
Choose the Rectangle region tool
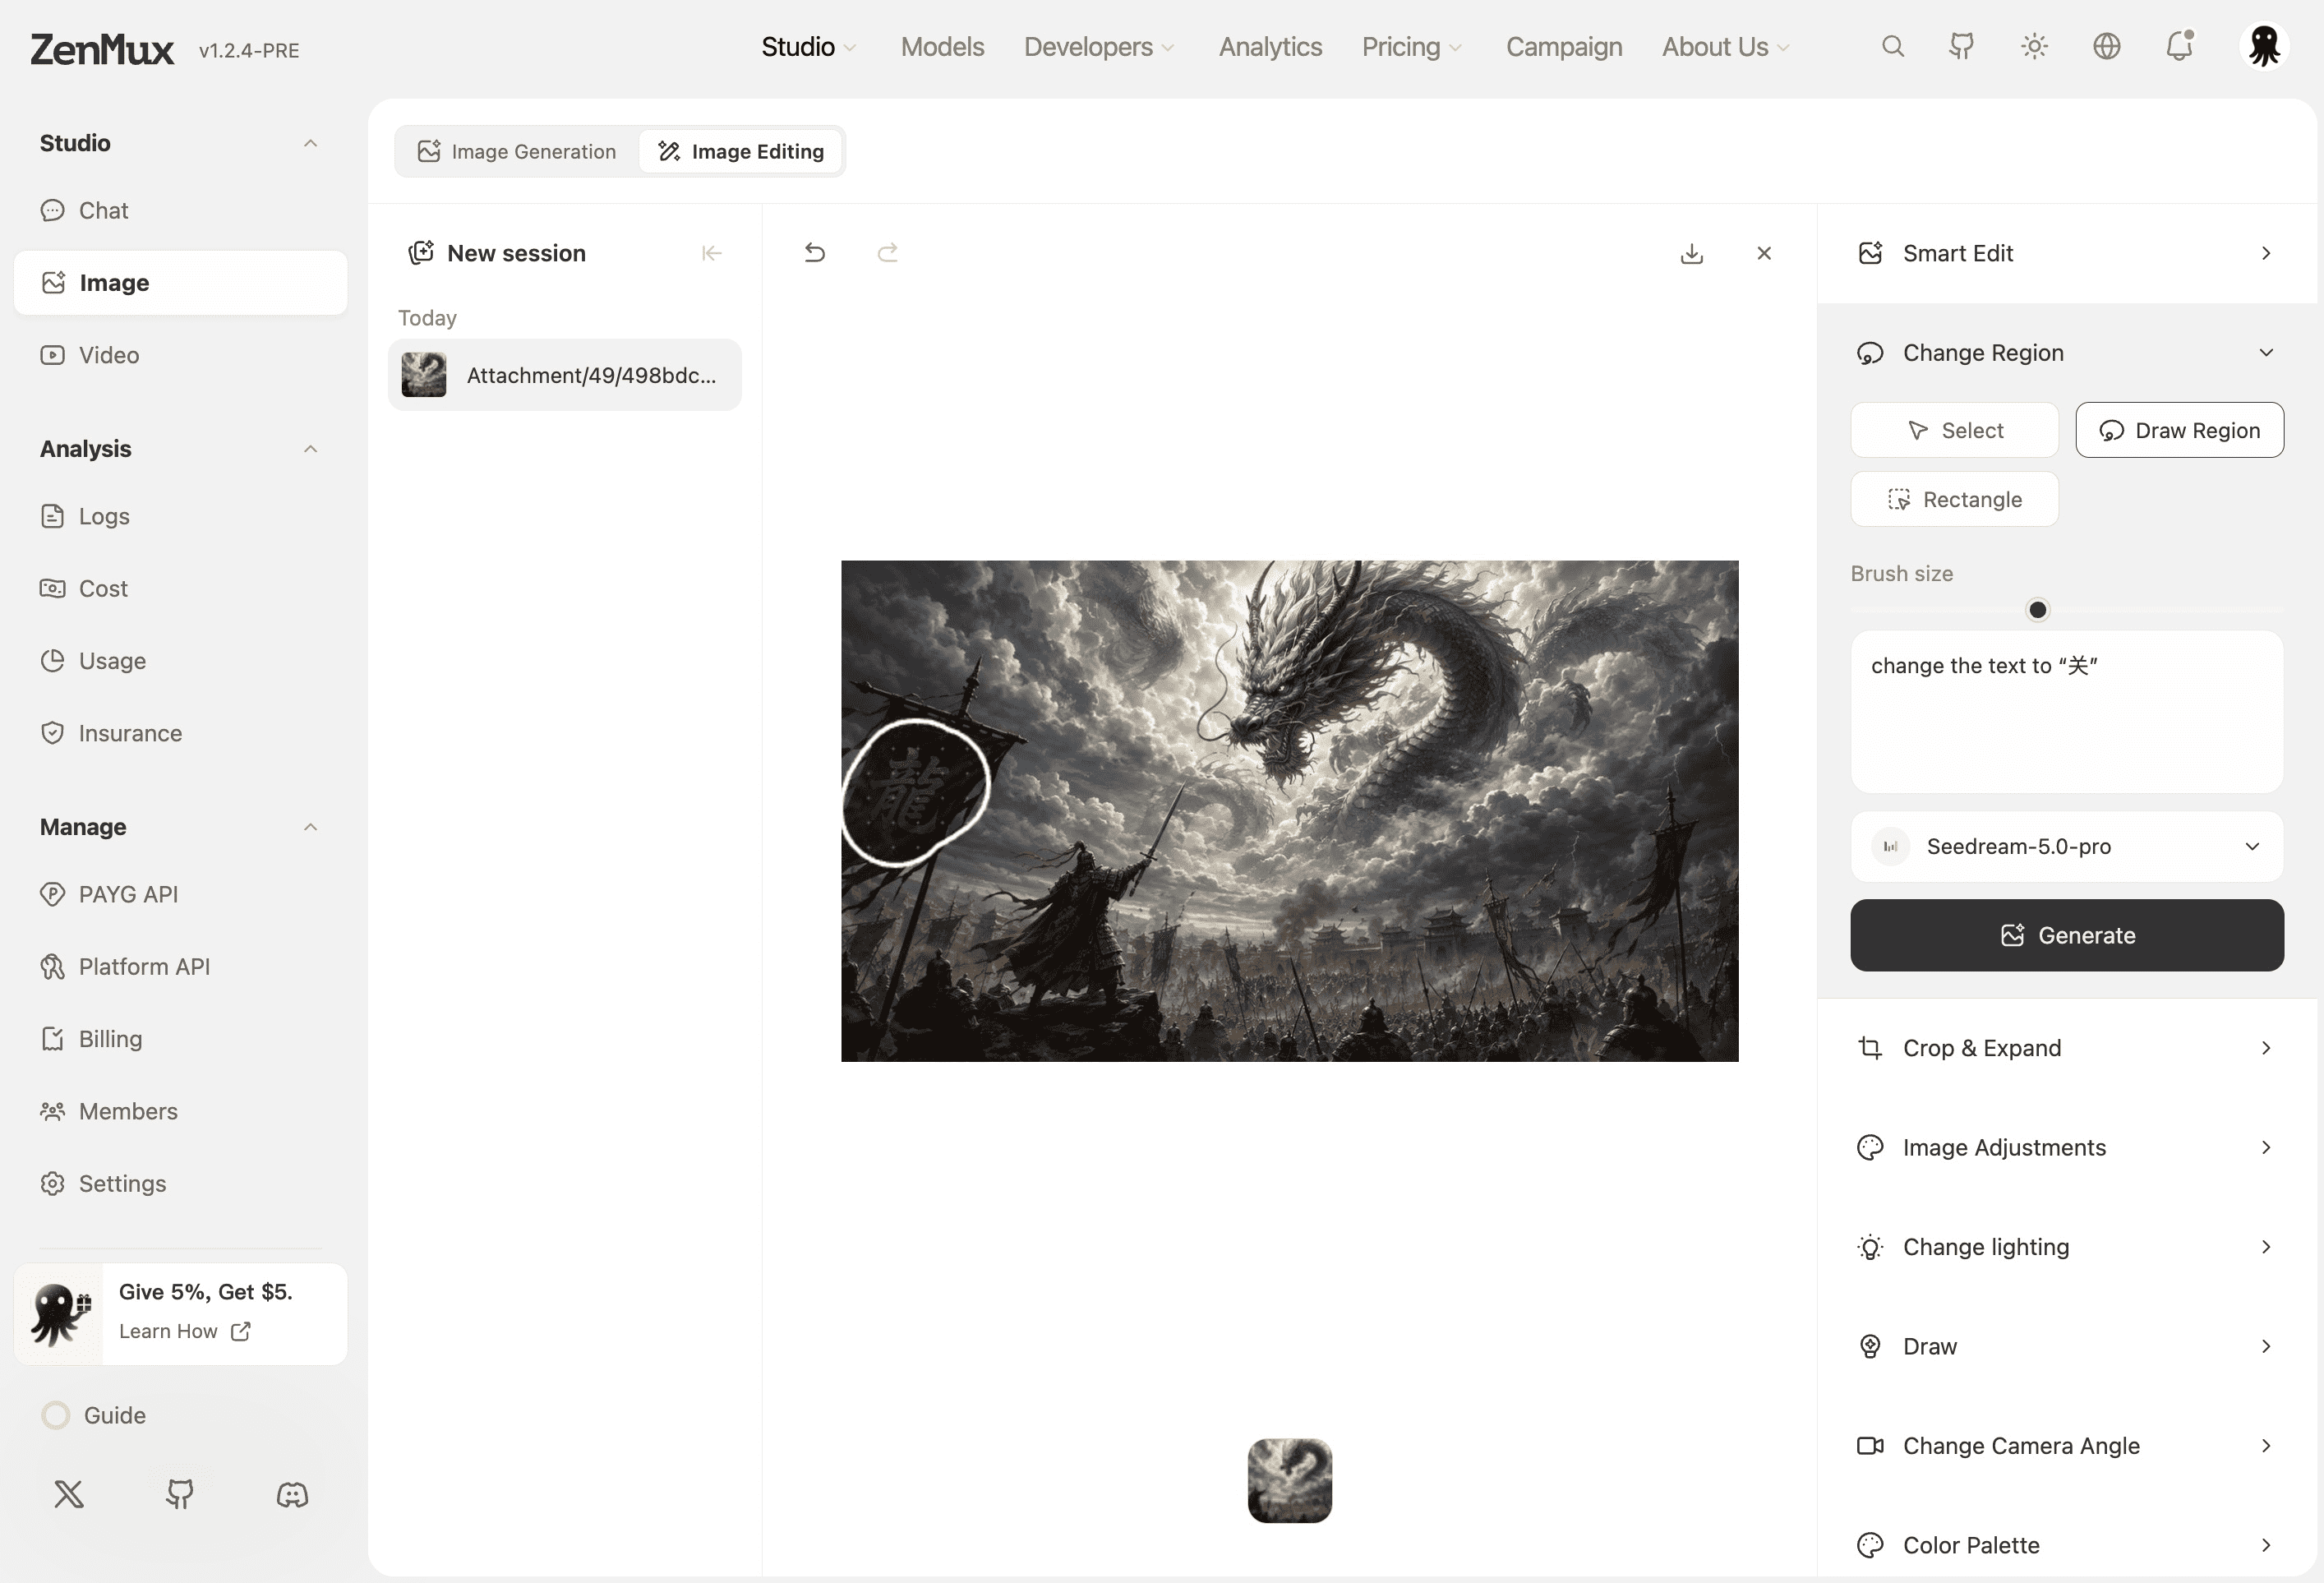coord(1954,499)
